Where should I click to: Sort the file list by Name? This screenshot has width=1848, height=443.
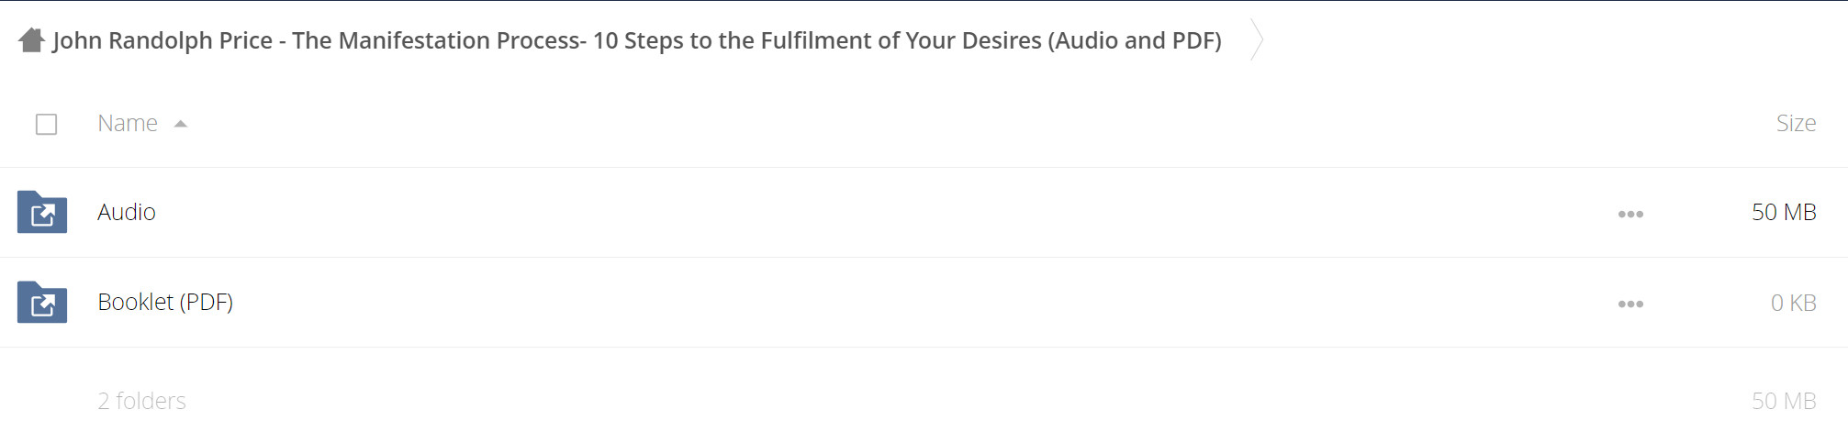tap(128, 123)
